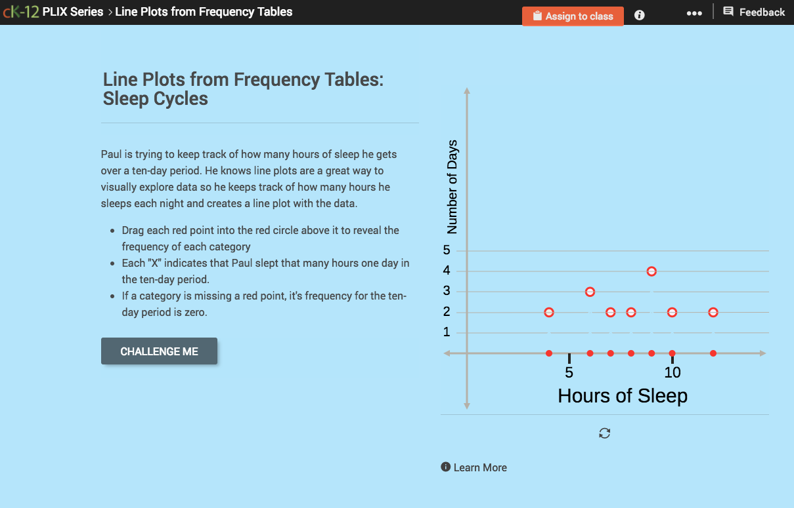Select the red circle at frequency 3
Viewport: 794px width, 508px height.
[590, 291]
